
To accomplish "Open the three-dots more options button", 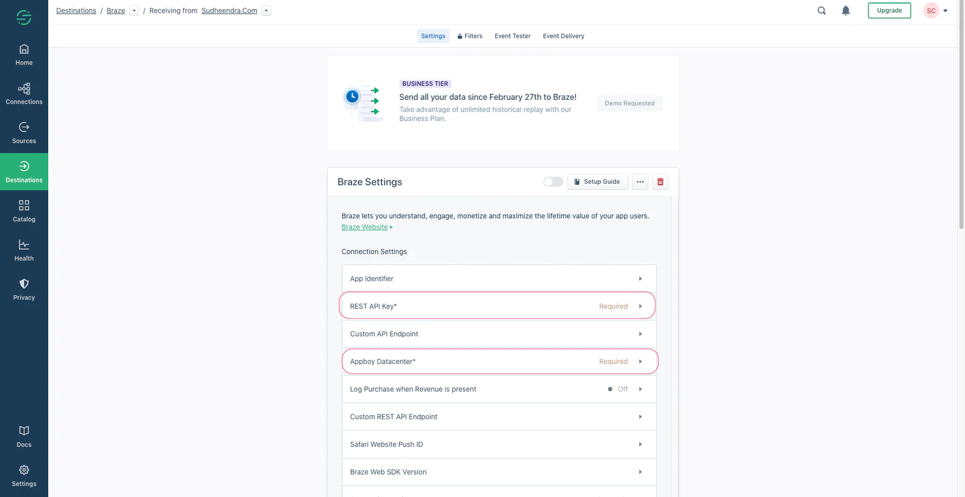I will 640,182.
